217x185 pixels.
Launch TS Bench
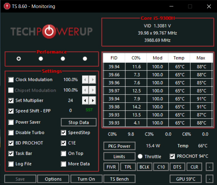click(x=119, y=179)
